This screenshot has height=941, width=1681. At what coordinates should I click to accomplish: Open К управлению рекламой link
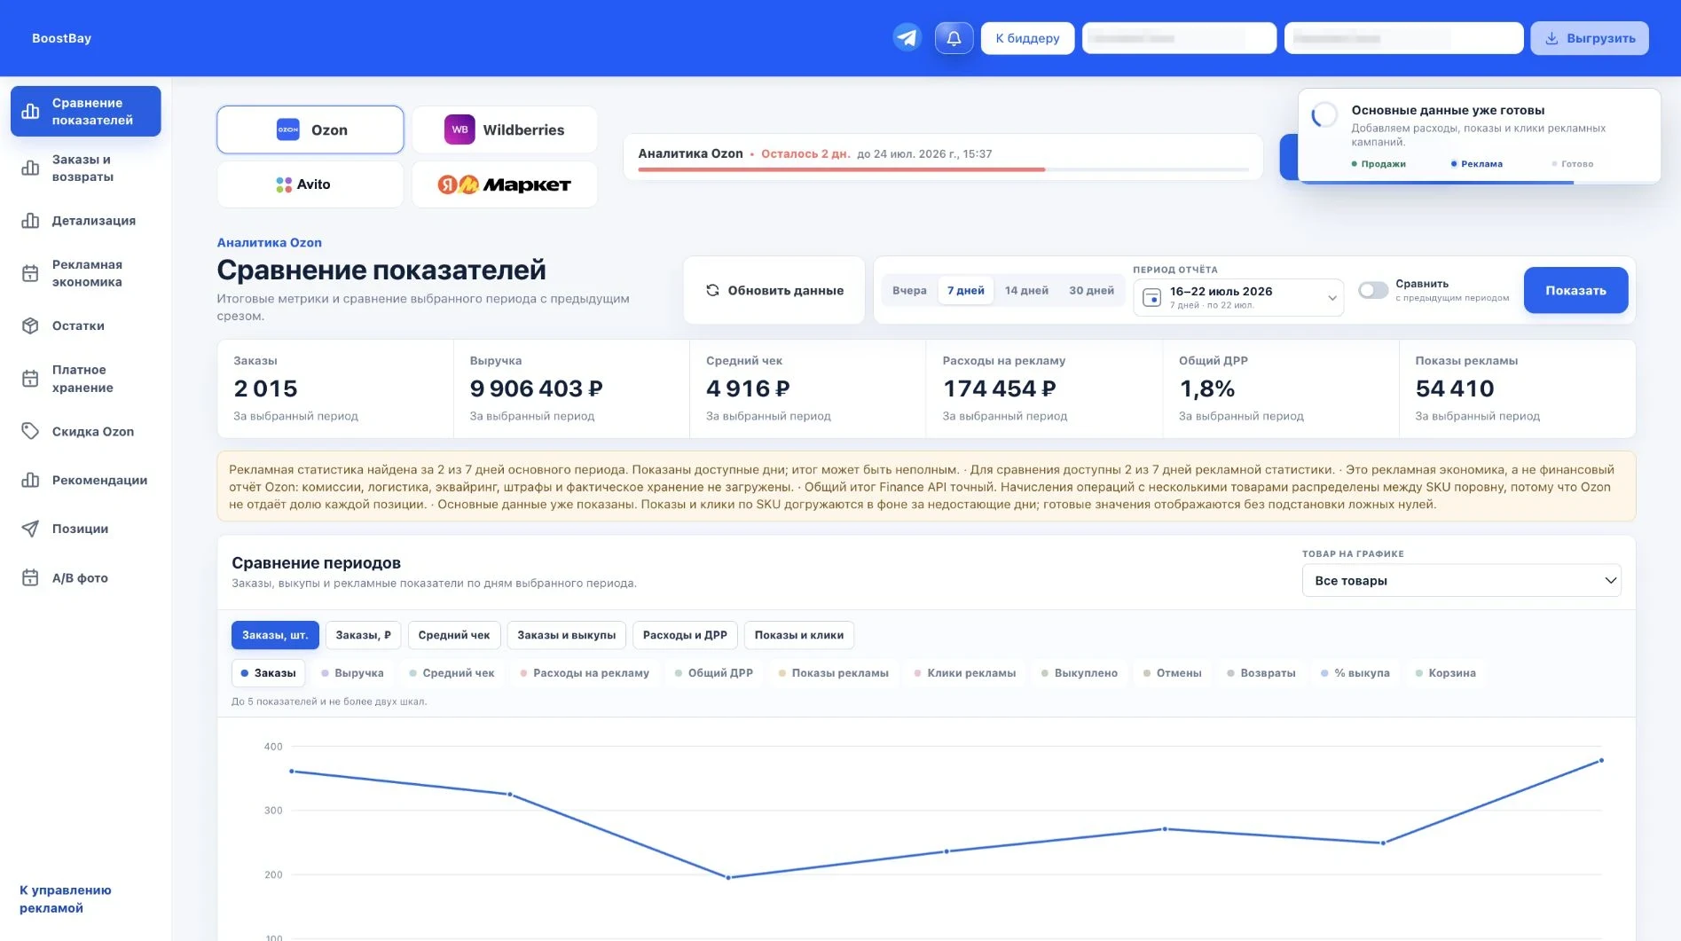pos(66,898)
